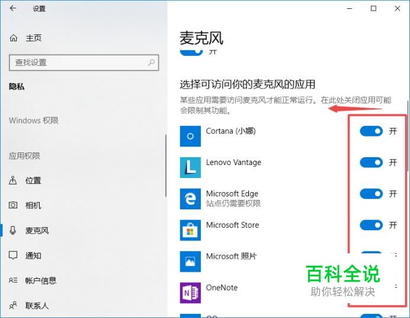Screen dimensions: 410x318
Task: Click the Microsoft Edge label
Action: pos(232,193)
